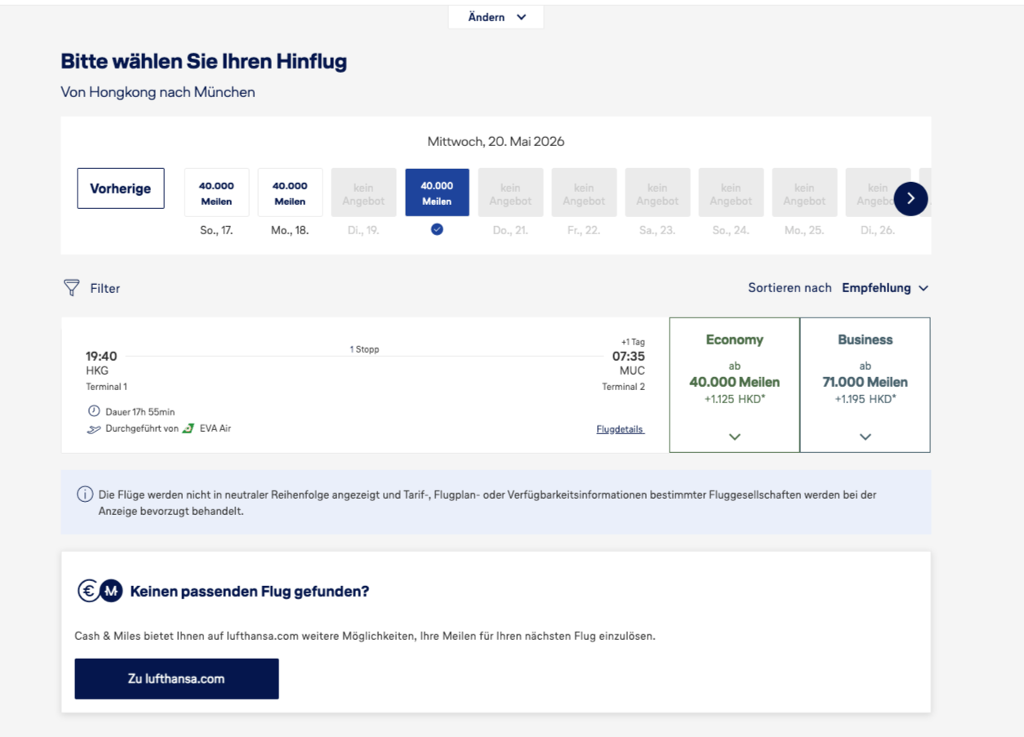Viewport: 1024px width, 737px height.
Task: Click the Economy fare chevron
Action: (x=734, y=437)
